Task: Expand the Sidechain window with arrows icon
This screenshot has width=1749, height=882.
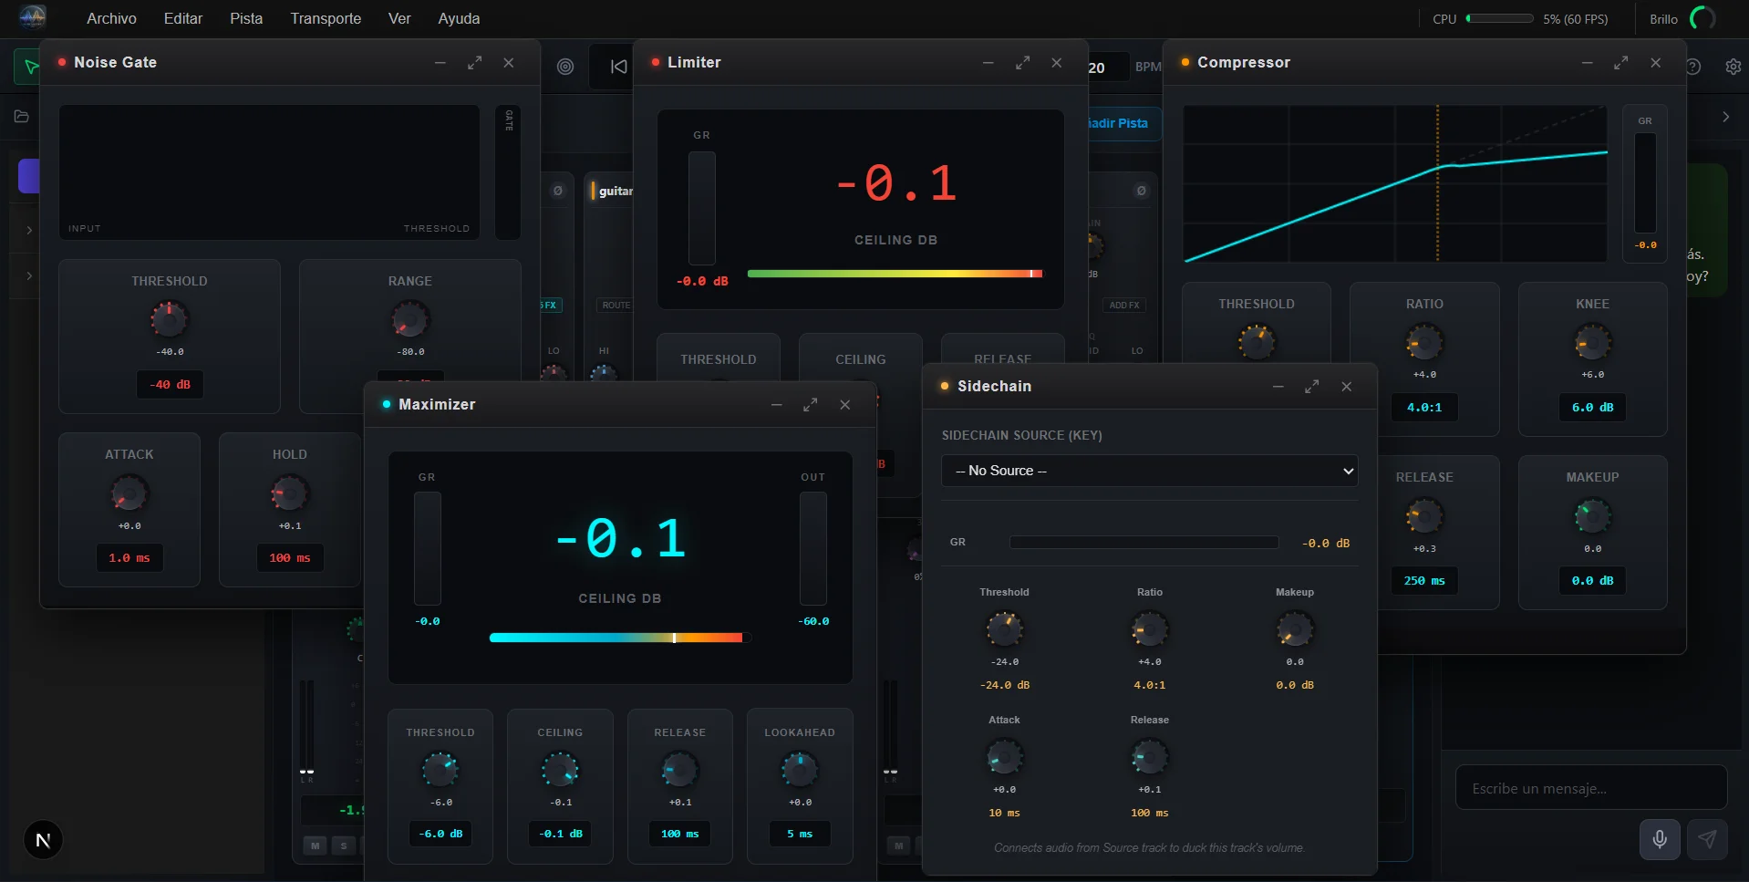Action: click(x=1311, y=387)
